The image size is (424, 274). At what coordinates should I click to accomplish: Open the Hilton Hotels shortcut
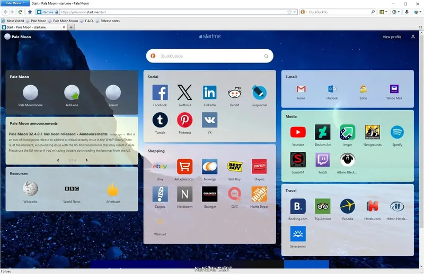[x=397, y=206]
